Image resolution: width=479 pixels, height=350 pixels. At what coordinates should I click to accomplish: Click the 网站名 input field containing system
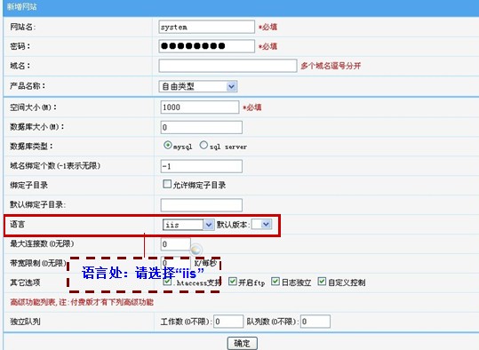206,27
